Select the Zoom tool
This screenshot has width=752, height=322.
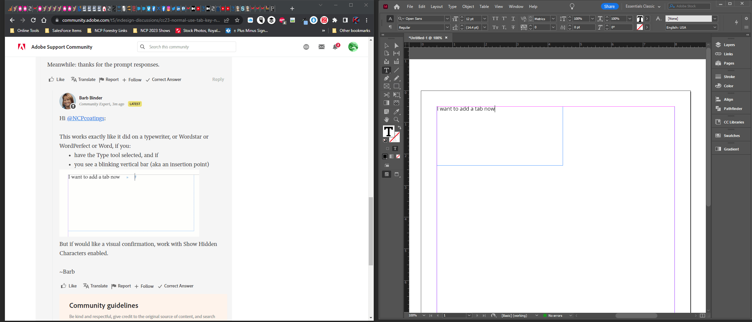pos(397,120)
